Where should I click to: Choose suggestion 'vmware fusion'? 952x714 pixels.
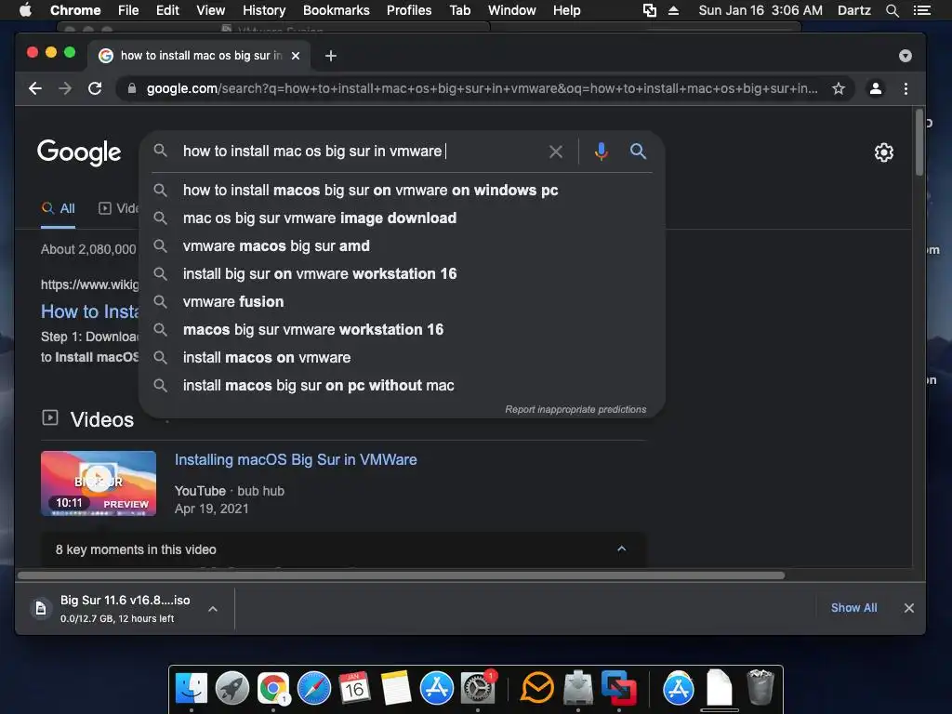pyautogui.click(x=402, y=302)
